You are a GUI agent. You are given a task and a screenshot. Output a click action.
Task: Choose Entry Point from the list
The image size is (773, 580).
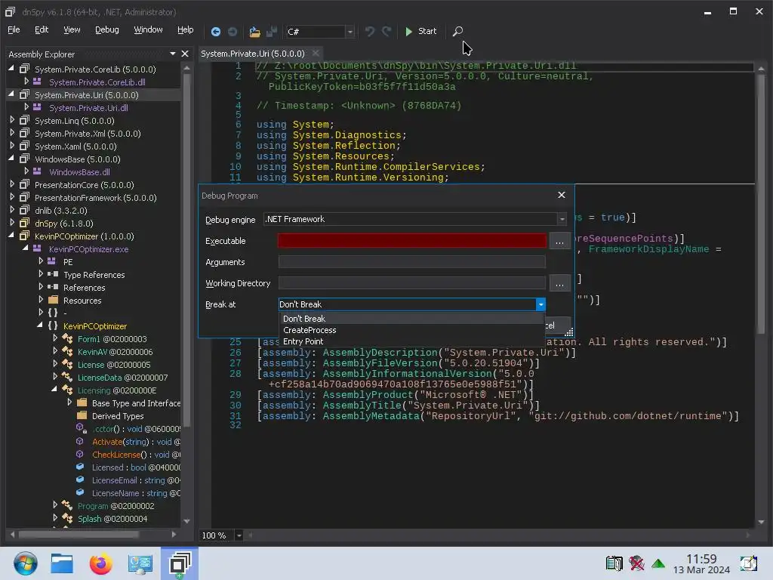pyautogui.click(x=412, y=341)
